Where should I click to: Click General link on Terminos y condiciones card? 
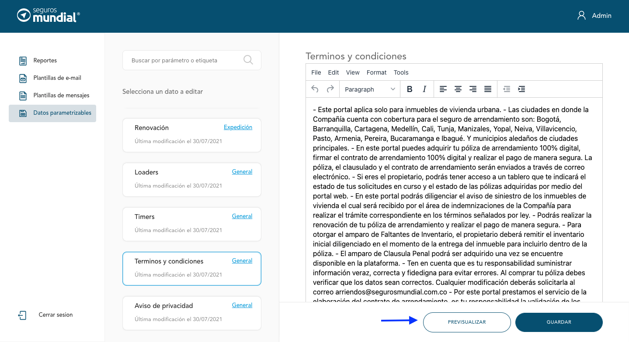tap(242, 261)
